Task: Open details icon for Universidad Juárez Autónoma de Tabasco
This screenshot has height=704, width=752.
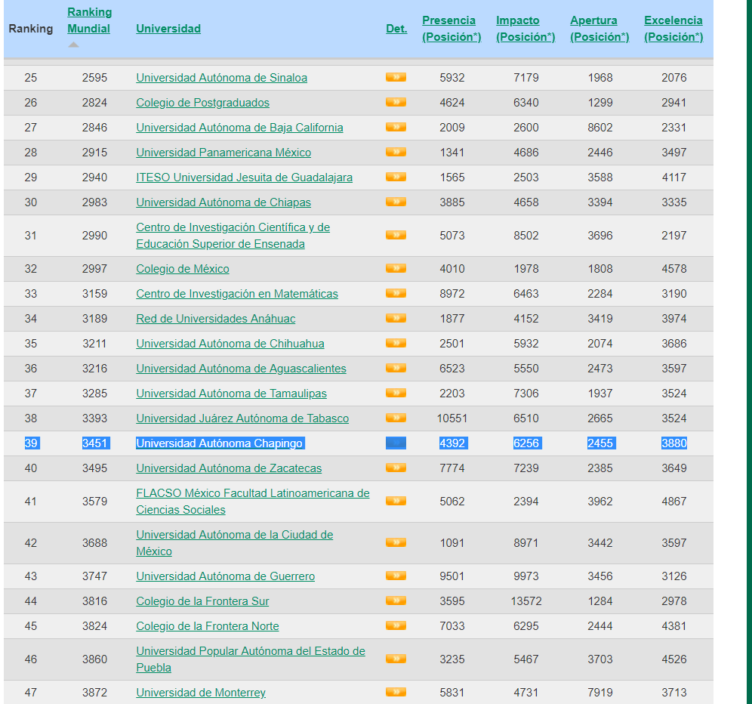Action: coord(396,418)
